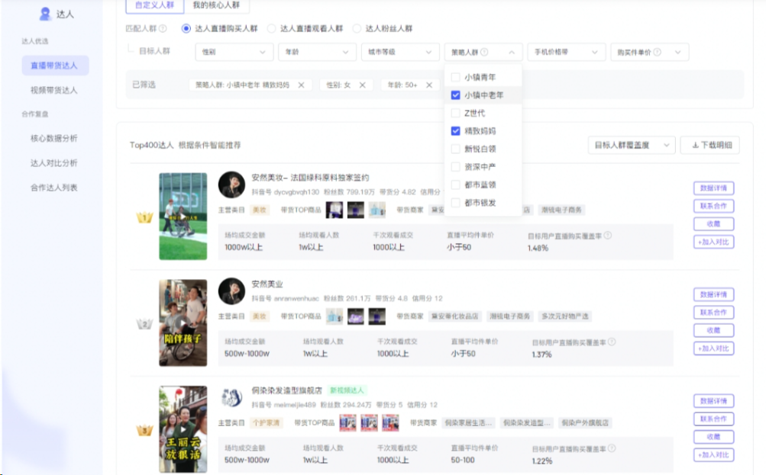The height and width of the screenshot is (475, 766).
Task: Go to 视频带货达人 in the sidebar
Action: pyautogui.click(x=54, y=90)
